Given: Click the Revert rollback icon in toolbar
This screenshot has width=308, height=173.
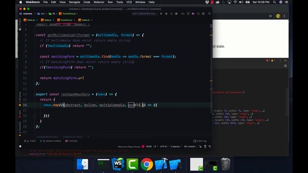Looking at the screenshot, I should tap(203, 14).
